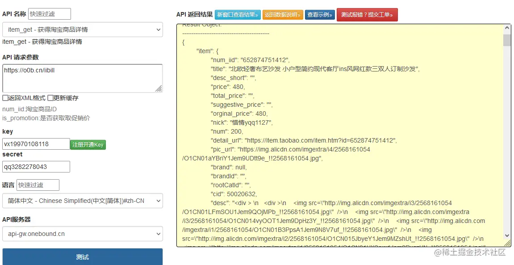Open the API服务器 api-gw.onebound.cn dropdown
514x265 pixels.
83,234
